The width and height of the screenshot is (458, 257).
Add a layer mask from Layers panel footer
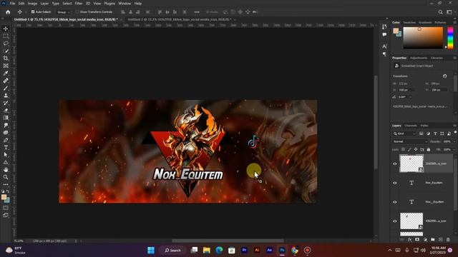pos(417,240)
